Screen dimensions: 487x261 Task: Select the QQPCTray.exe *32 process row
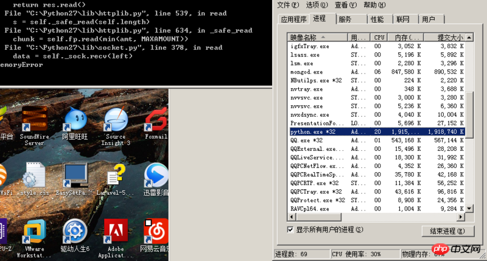coord(377,192)
